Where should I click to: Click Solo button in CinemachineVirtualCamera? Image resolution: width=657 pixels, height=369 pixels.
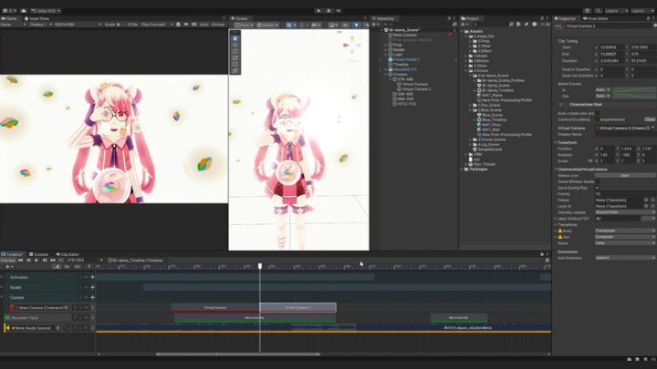click(625, 176)
